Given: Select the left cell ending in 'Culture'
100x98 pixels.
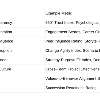Looking at the screenshot, I should coord(22,69).
